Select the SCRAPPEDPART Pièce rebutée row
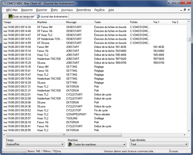The image size is (193, 155). click(x=94, y=114)
